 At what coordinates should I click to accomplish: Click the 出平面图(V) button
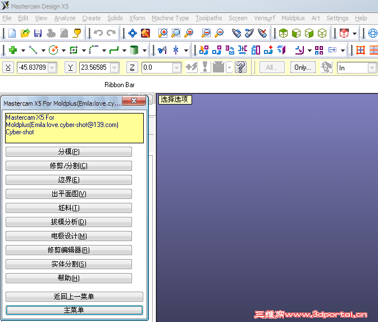(69, 194)
